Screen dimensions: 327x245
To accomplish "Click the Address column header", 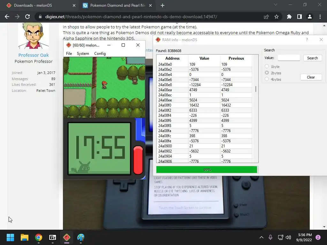I will pyautogui.click(x=172, y=58).
